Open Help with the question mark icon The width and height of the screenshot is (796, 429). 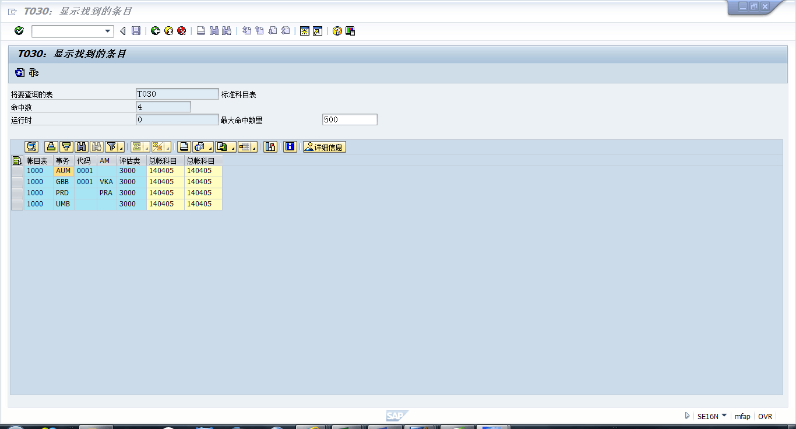[x=337, y=31]
